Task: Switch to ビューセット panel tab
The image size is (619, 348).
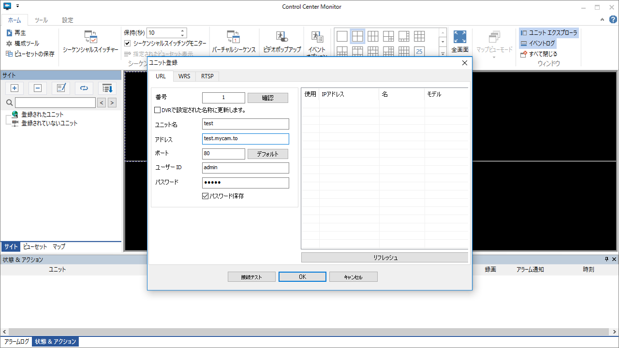Action: [35, 246]
